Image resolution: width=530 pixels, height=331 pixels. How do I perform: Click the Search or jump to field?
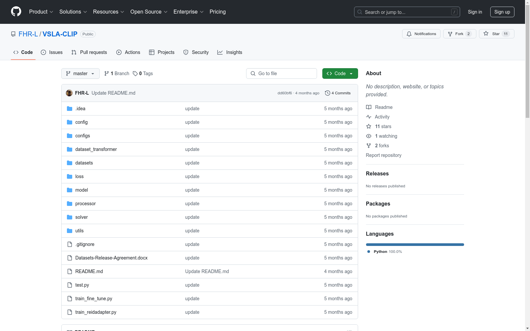pyautogui.click(x=407, y=12)
